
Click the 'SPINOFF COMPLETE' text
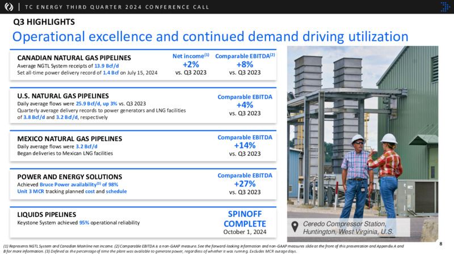245,219
